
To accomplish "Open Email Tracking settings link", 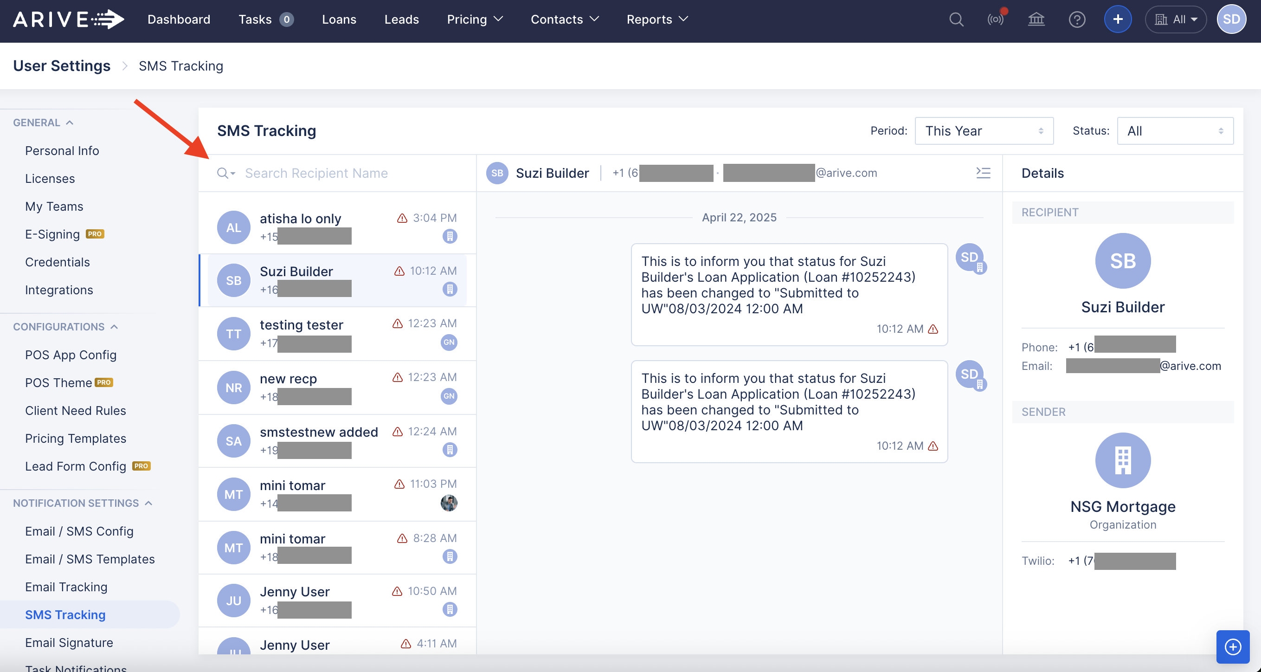I will point(66,587).
